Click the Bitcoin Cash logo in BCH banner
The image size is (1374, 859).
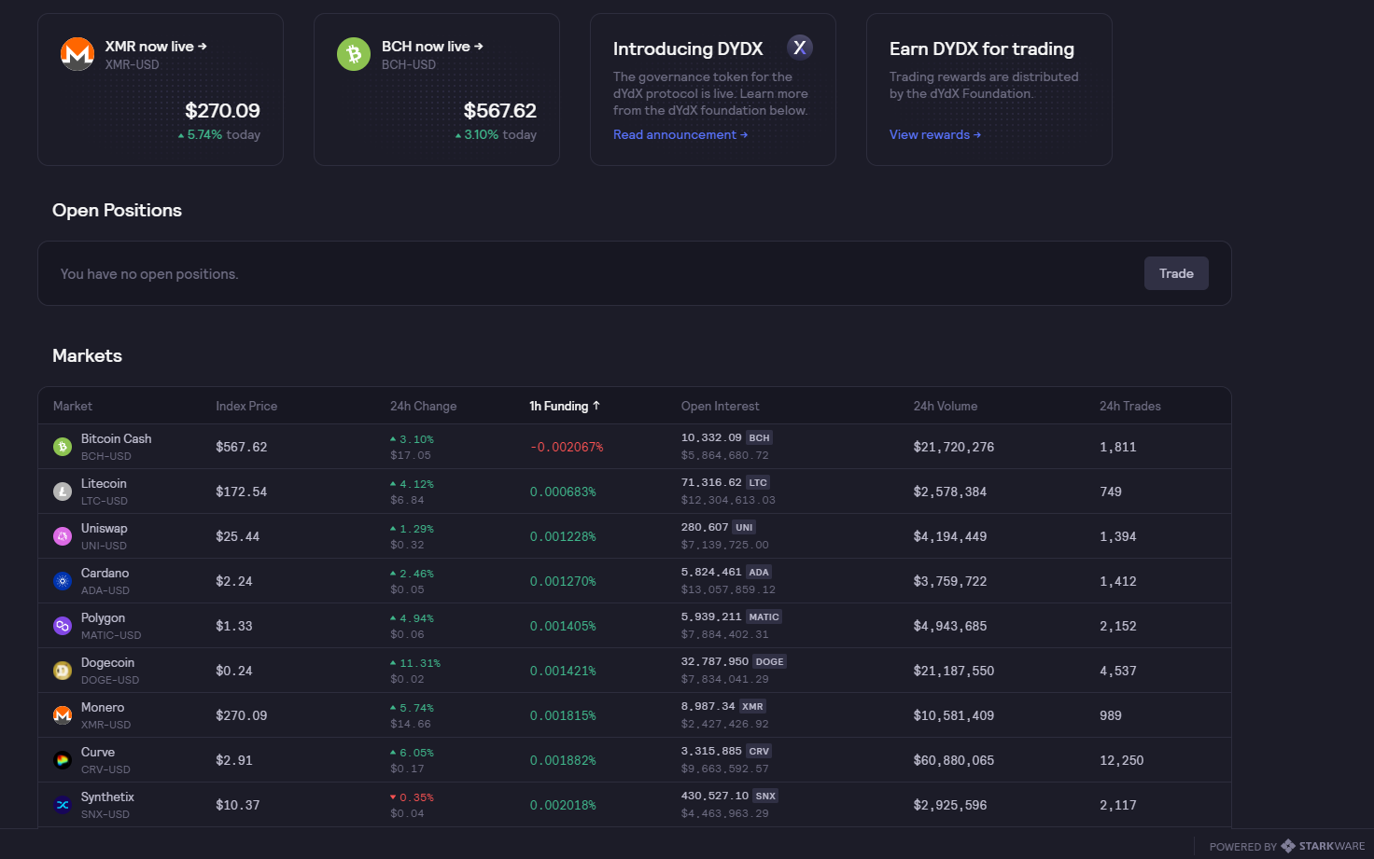pos(354,54)
